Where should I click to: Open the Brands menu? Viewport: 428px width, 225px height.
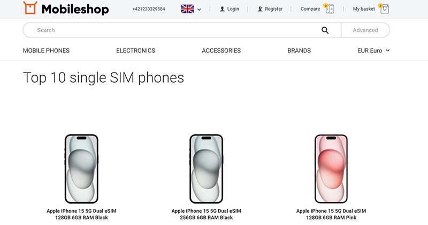point(299,51)
